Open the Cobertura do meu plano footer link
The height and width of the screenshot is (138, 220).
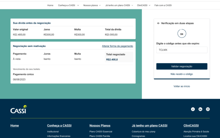click(144, 132)
